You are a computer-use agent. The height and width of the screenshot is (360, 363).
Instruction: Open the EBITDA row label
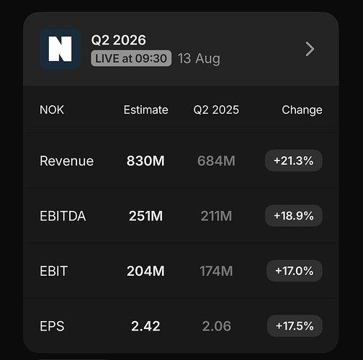tap(63, 216)
